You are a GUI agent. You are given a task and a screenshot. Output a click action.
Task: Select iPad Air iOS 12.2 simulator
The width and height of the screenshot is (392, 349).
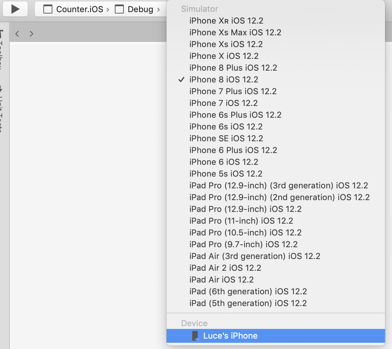tap(276, 280)
